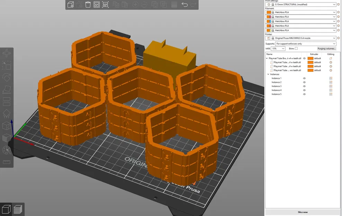The height and width of the screenshot is (216, 342).
Task: Click orange extruder swatch for Playmat Tube Bra...t object
Action: 310,58
